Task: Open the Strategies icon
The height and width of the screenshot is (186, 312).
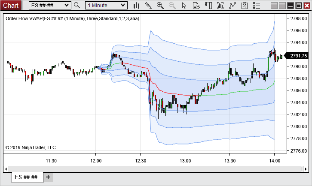Action: [245, 6]
